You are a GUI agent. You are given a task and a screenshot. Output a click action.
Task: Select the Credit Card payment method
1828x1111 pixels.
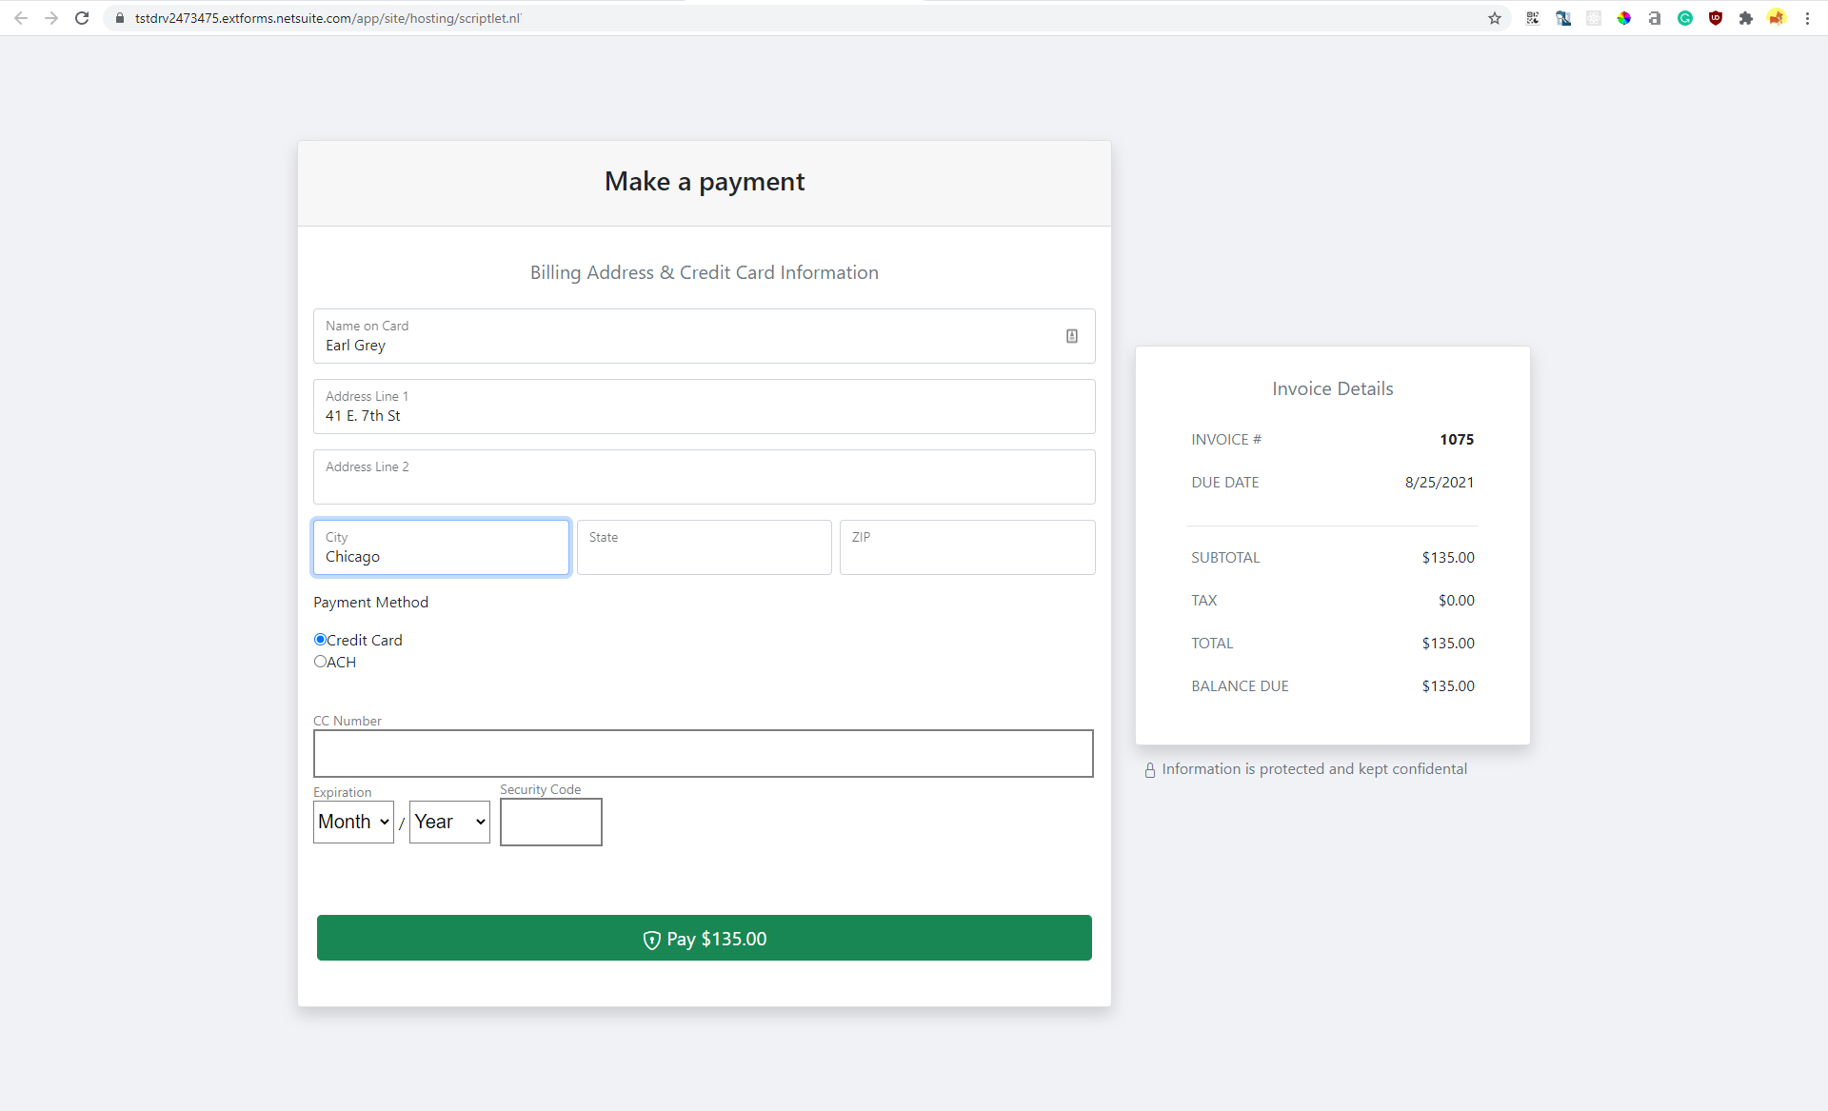pos(320,640)
